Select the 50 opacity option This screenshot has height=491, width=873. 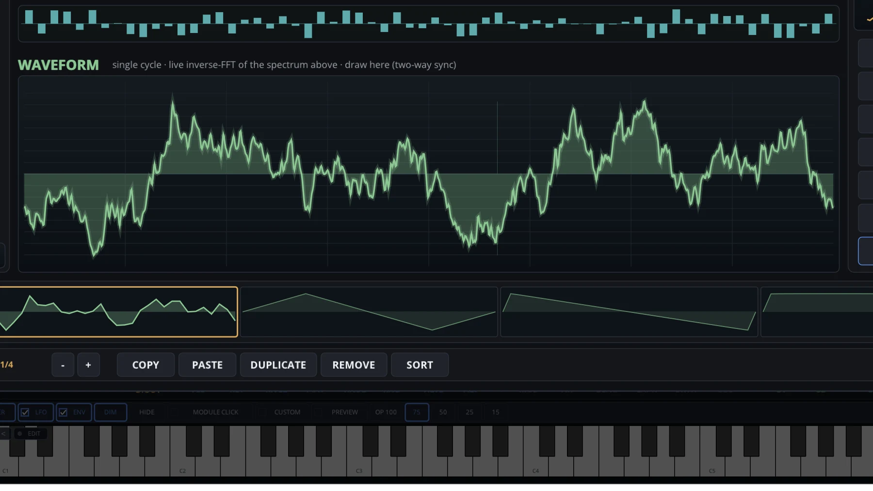tap(443, 412)
